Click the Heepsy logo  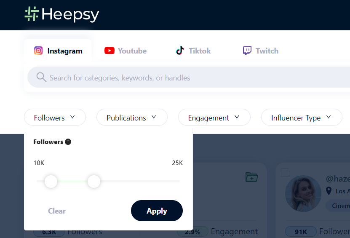coord(62,14)
